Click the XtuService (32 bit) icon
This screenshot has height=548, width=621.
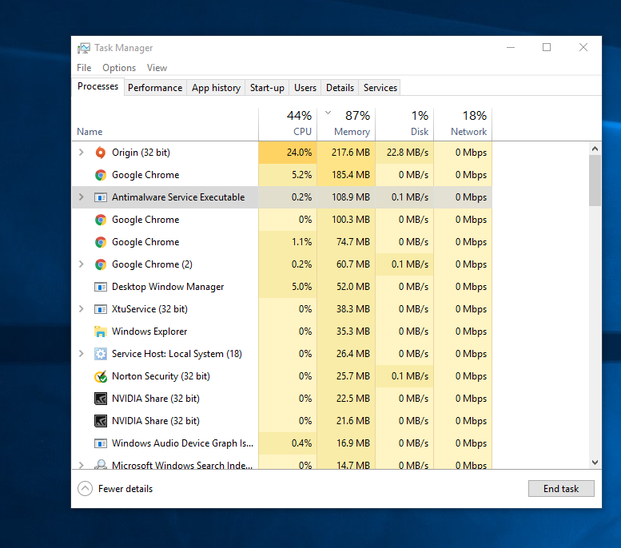(x=101, y=309)
